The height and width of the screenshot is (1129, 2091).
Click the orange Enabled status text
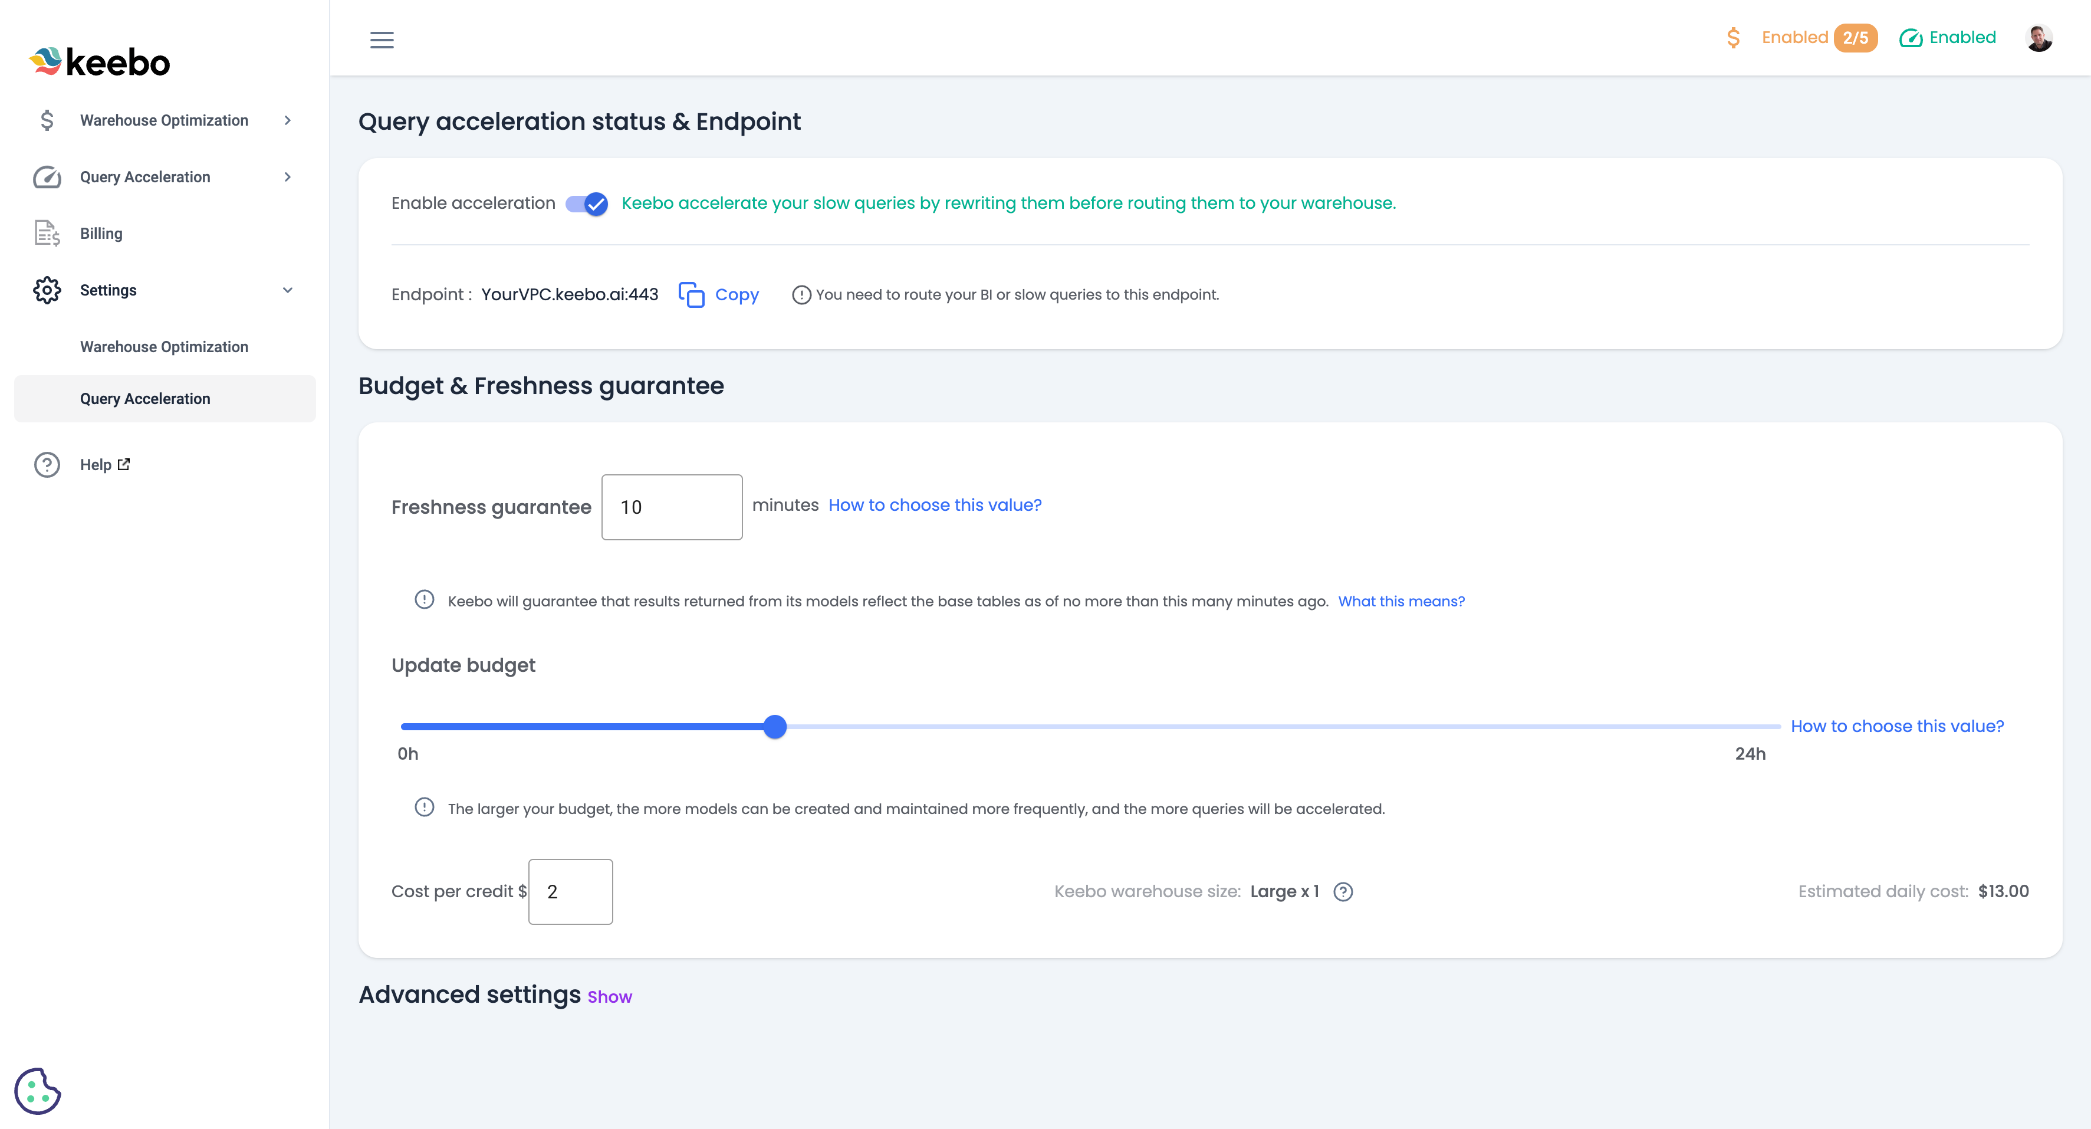pos(1795,37)
